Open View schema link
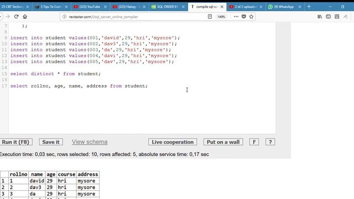This screenshot has height=199, width=354. point(90,142)
